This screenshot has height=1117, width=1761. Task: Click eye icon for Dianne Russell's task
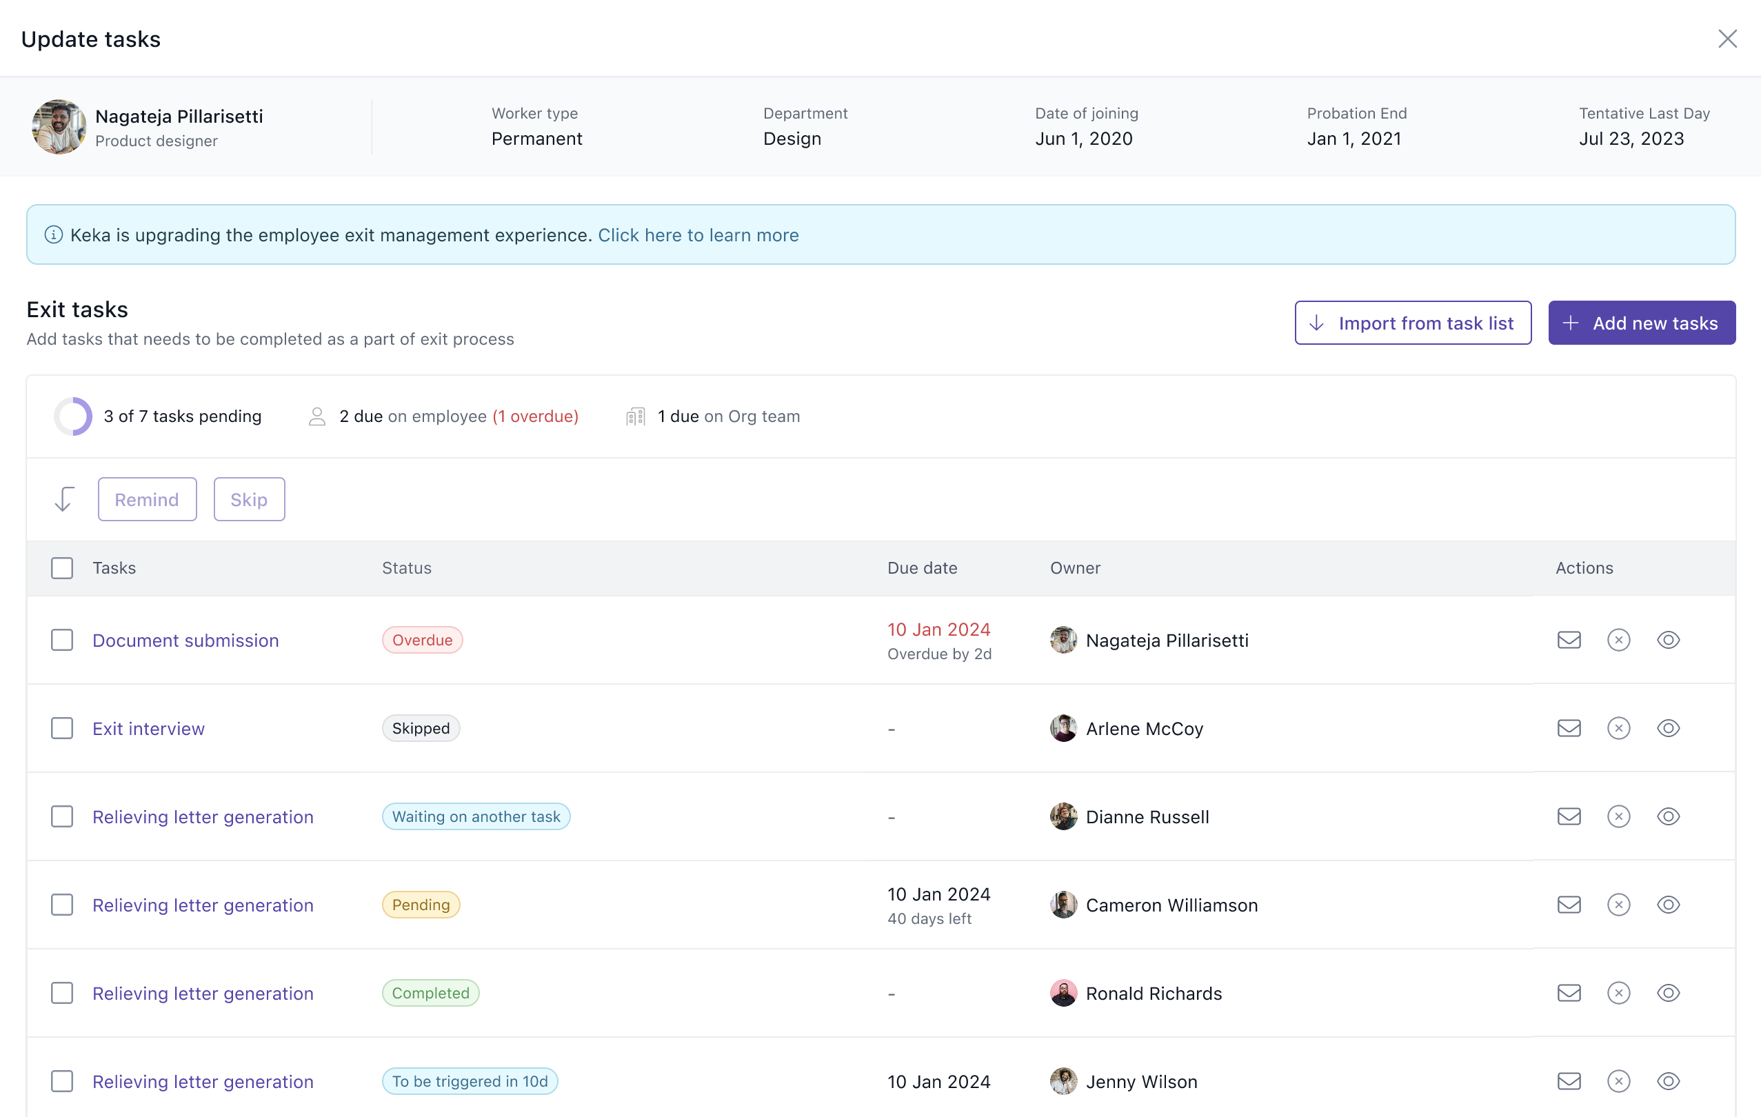point(1668,816)
